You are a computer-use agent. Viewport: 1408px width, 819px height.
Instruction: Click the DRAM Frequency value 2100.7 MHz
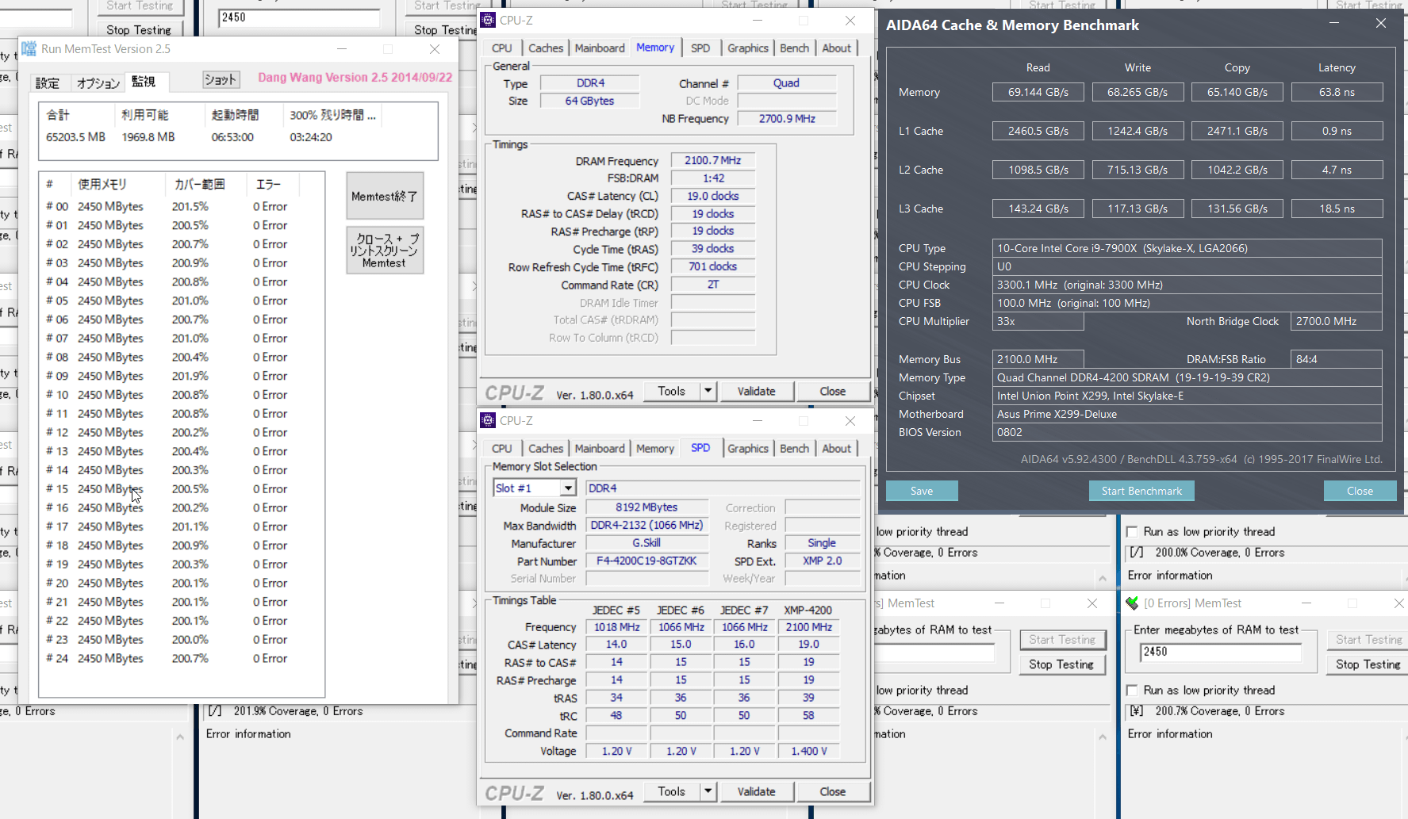pyautogui.click(x=713, y=160)
